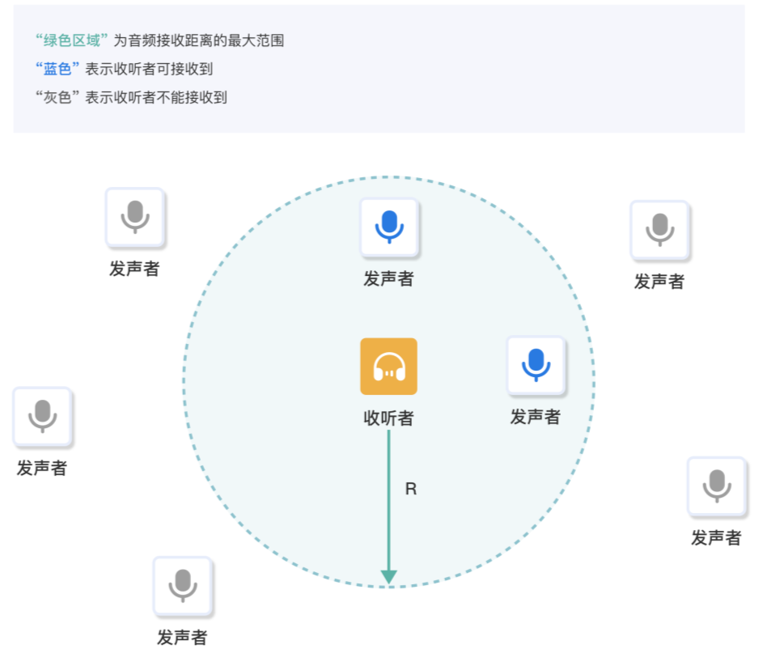This screenshot has width=759, height=649.
Task: Select the gray microphone at the far left edge
Action: (42, 416)
